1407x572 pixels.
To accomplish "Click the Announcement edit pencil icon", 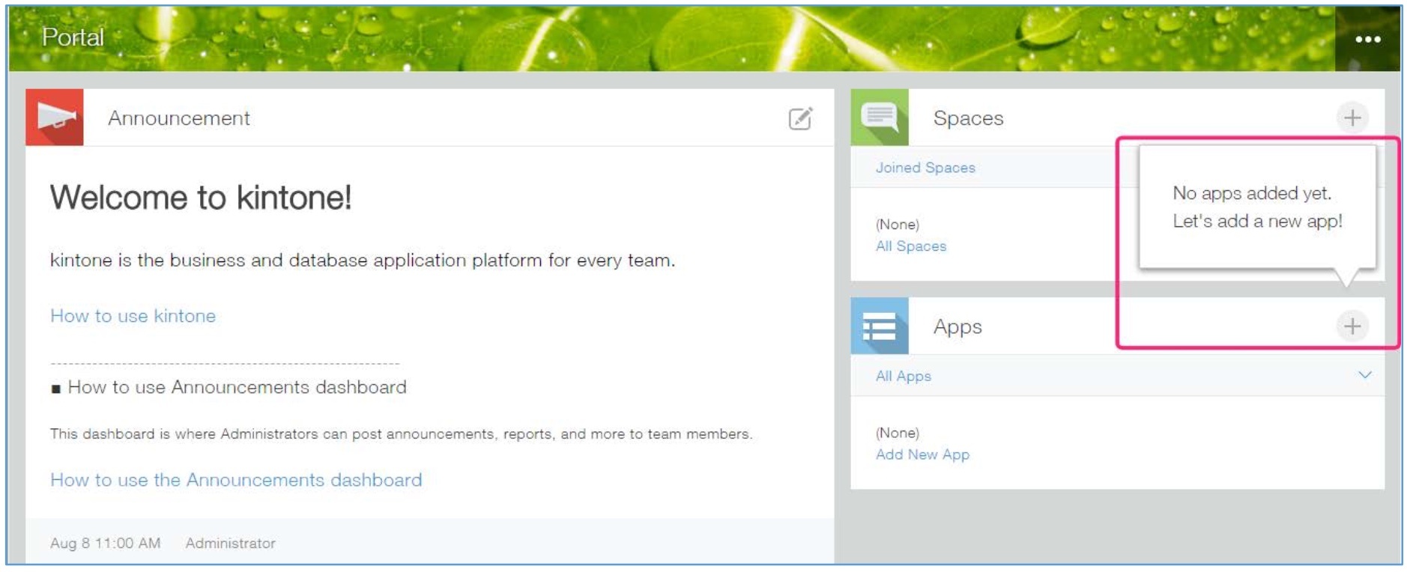I will (x=800, y=118).
